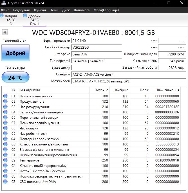Select raw value 0000000003D6

[x=167, y=112]
